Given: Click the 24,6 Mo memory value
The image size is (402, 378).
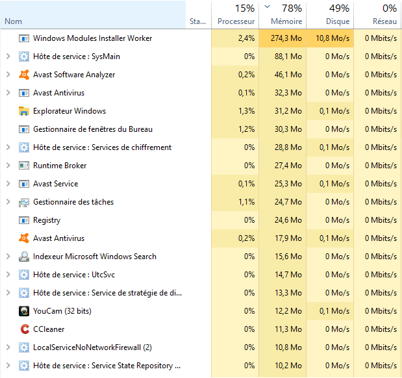Looking at the screenshot, I should tap(288, 220).
